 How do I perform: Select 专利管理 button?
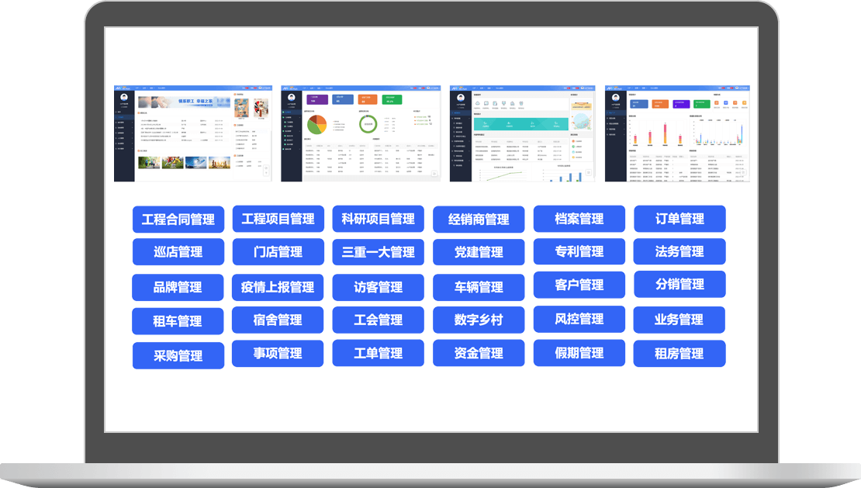pos(579,252)
